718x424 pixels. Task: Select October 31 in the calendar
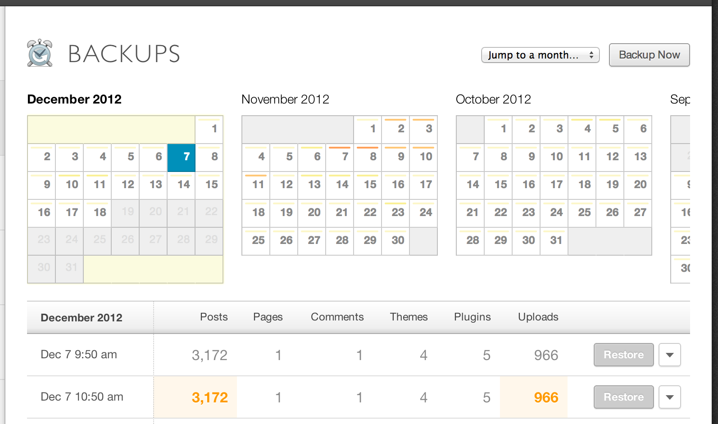[x=554, y=241]
